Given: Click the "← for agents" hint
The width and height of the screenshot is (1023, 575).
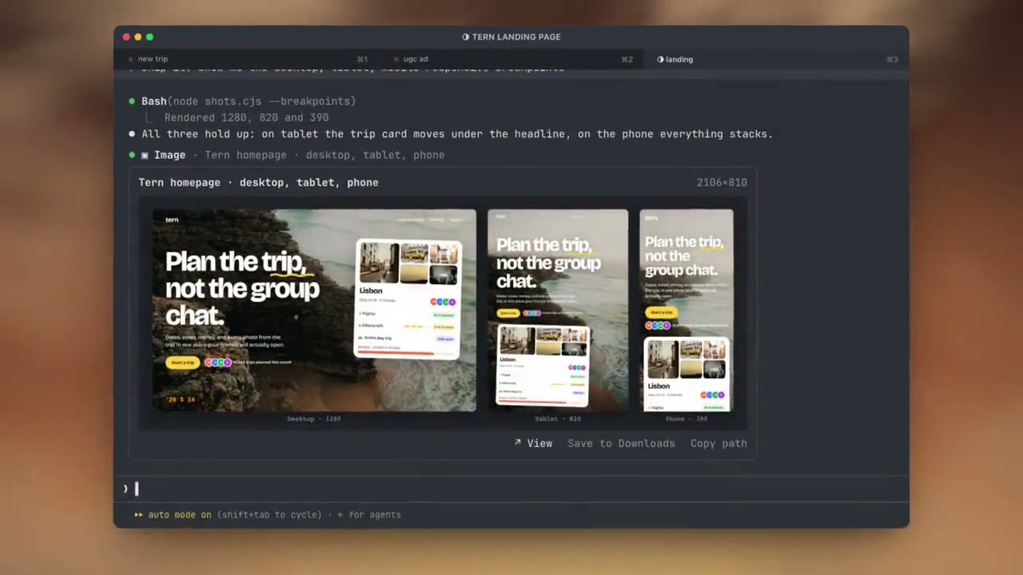Looking at the screenshot, I should point(369,514).
